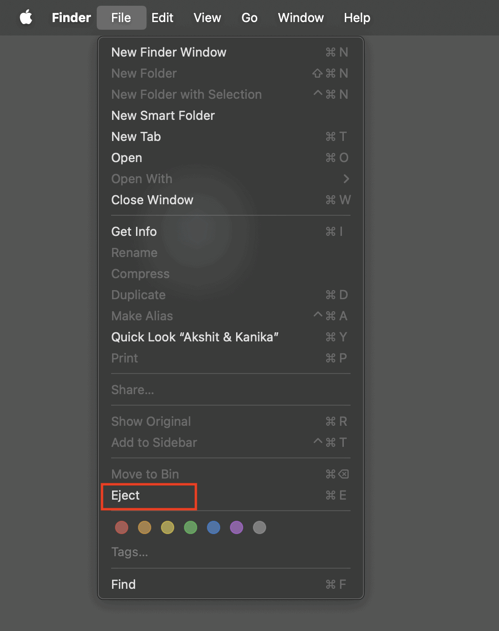Open the Edit menu in menu bar
Image resolution: width=499 pixels, height=631 pixels.
pos(162,18)
